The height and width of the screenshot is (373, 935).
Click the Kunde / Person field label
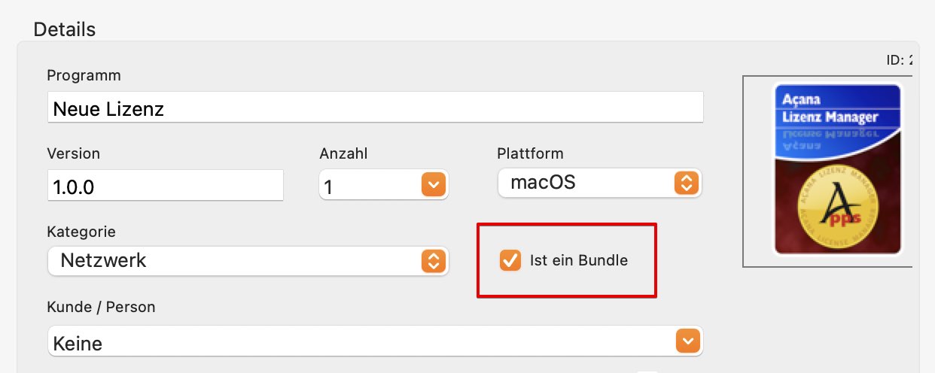[x=101, y=307]
